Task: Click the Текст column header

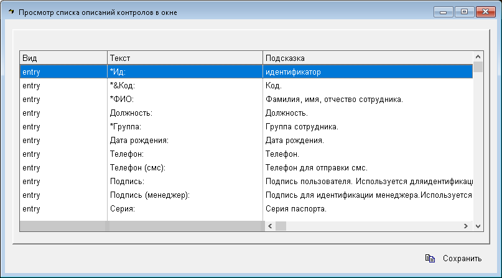Action: point(184,58)
